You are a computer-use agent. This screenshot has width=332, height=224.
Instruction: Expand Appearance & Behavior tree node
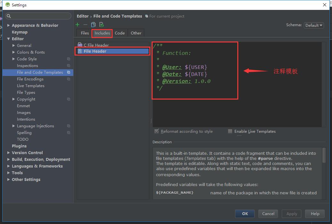pos(9,26)
